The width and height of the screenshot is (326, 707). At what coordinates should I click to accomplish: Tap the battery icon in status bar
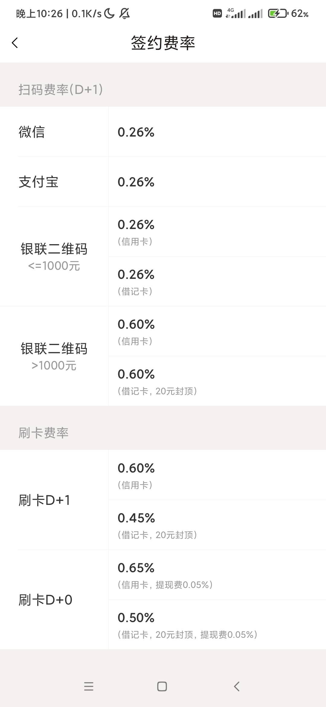tap(278, 14)
